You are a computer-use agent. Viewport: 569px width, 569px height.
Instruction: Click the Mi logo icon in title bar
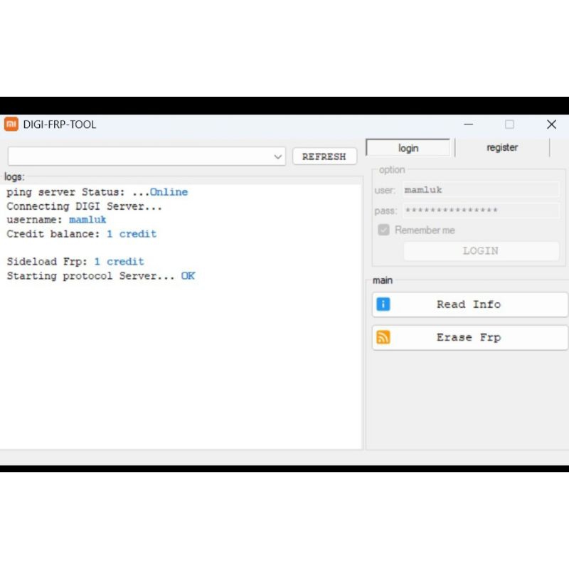pyautogui.click(x=11, y=124)
